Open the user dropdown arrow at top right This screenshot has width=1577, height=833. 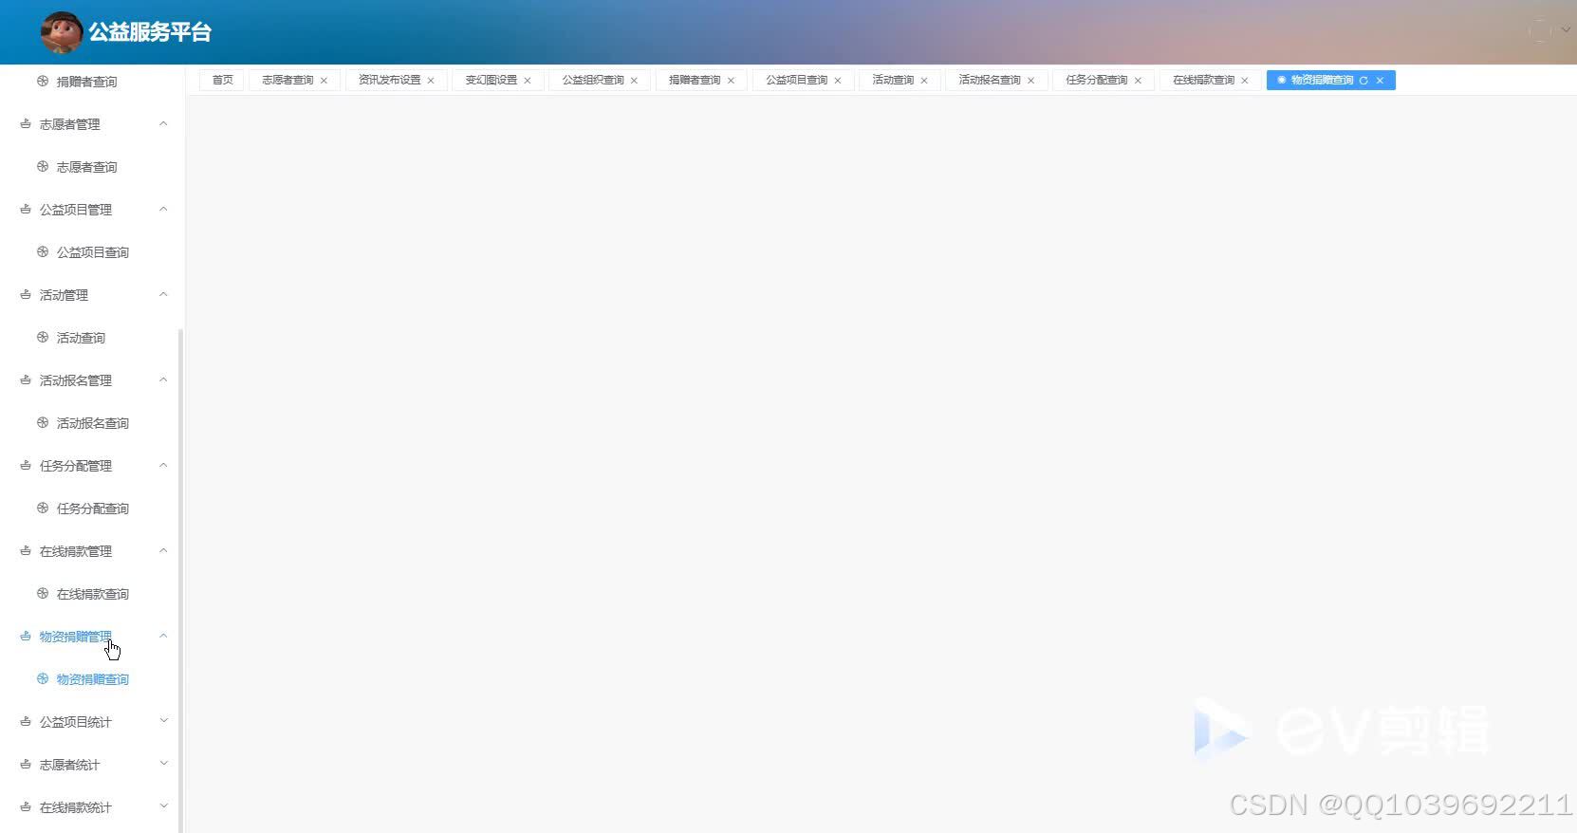pyautogui.click(x=1566, y=30)
